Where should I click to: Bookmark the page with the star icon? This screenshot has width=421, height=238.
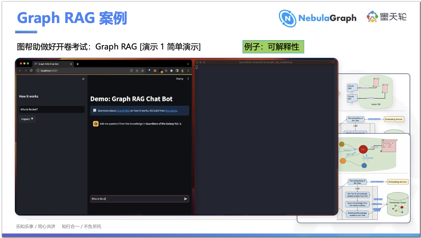pos(143,71)
